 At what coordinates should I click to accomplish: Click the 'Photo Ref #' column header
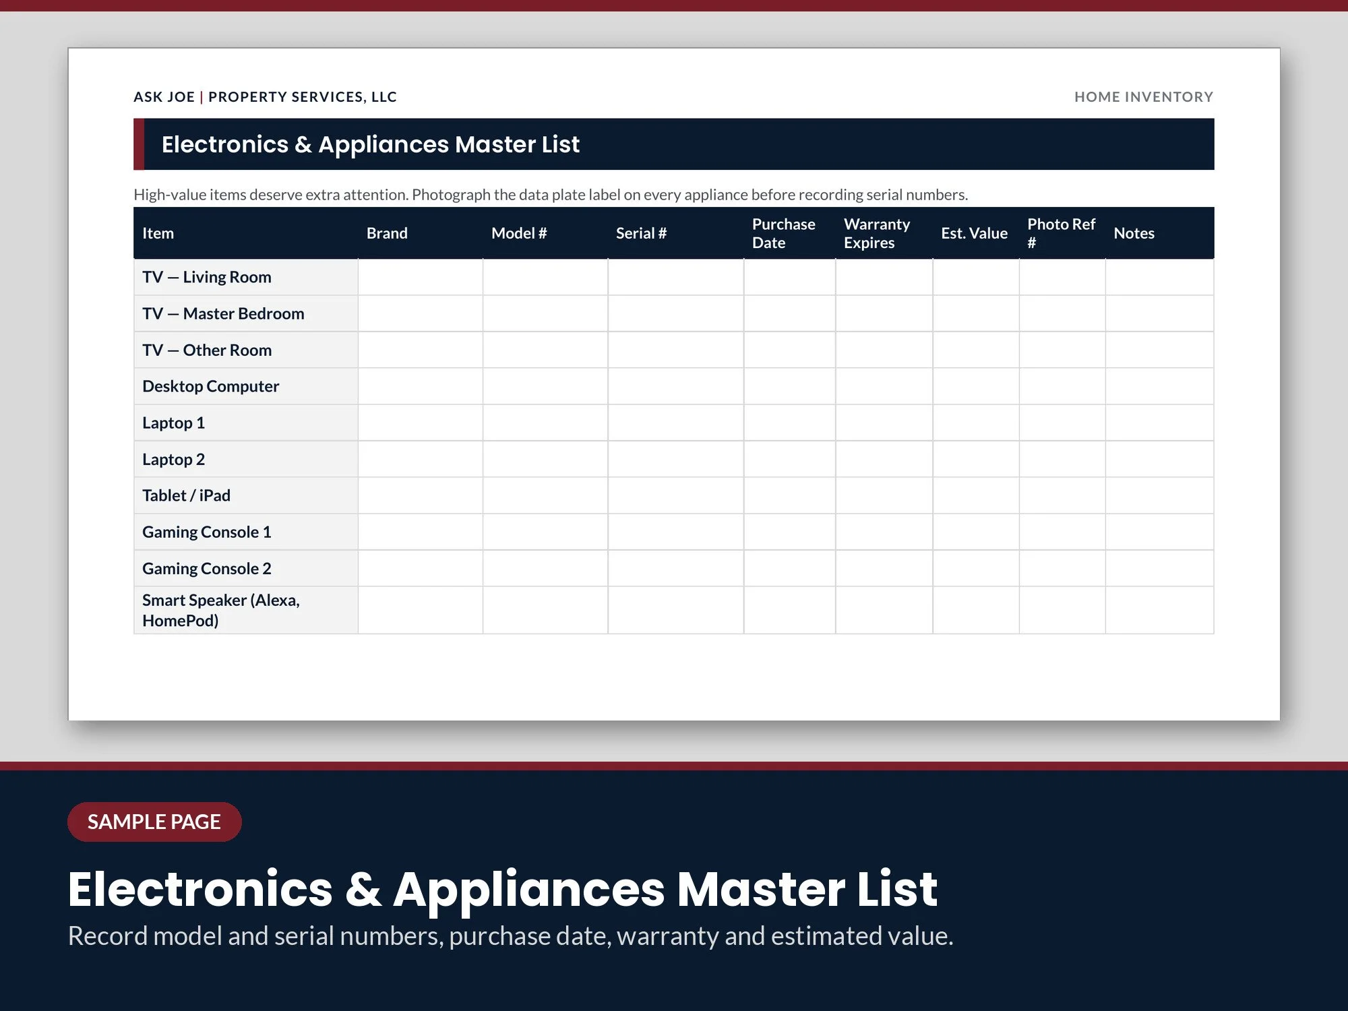click(x=1062, y=233)
